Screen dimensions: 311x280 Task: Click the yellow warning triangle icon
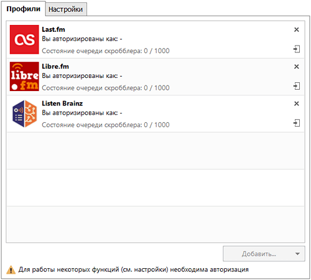pyautogui.click(x=11, y=270)
